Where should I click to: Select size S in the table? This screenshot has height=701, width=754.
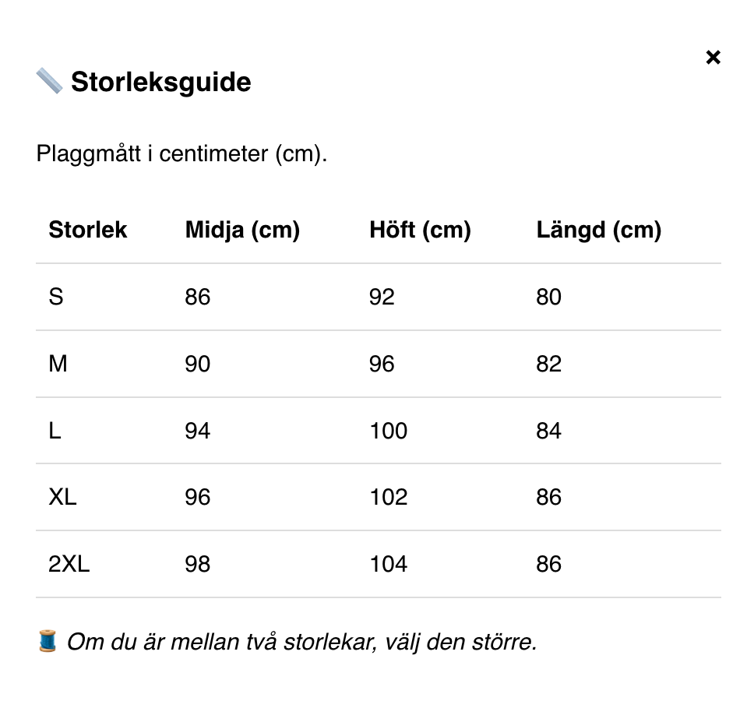tap(55, 297)
